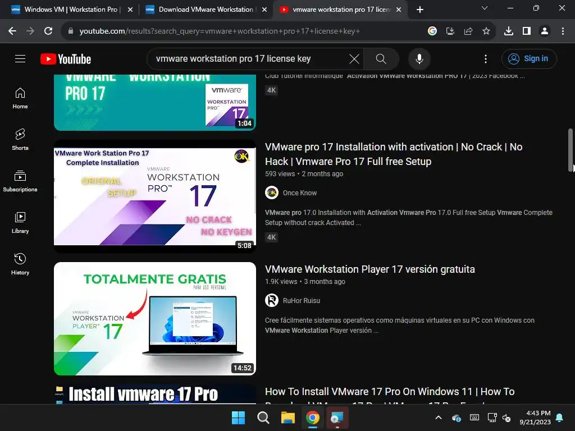Toggle Chrome side panel
The image size is (575, 431).
click(527, 31)
